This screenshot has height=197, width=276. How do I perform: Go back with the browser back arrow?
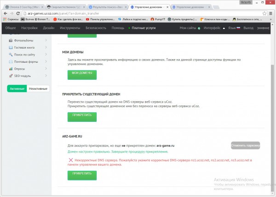point(6,13)
